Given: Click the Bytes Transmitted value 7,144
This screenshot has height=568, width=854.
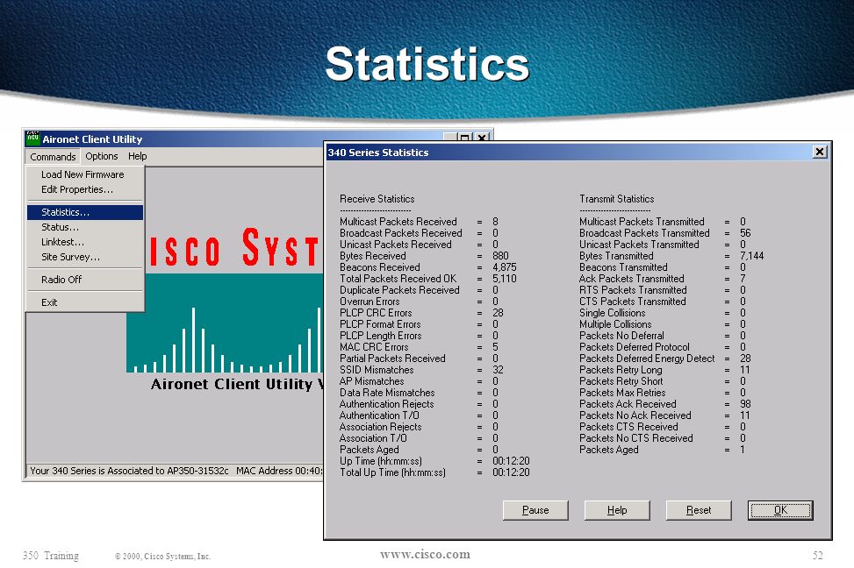Looking at the screenshot, I should [751, 256].
